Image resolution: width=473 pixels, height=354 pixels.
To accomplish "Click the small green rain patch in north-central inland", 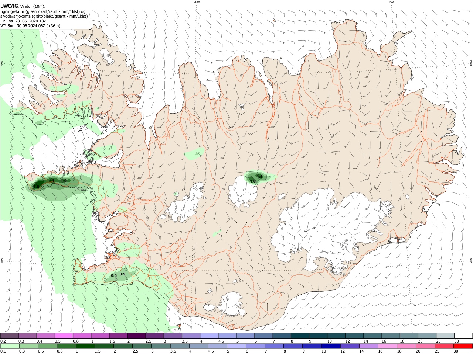I will coord(195,154).
